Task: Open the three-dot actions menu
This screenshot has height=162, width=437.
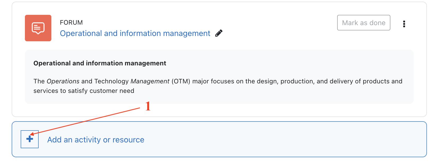Action: 404,24
